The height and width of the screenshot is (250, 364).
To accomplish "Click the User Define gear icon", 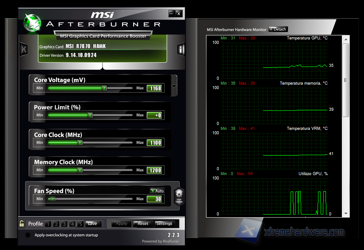I will 179,195.
